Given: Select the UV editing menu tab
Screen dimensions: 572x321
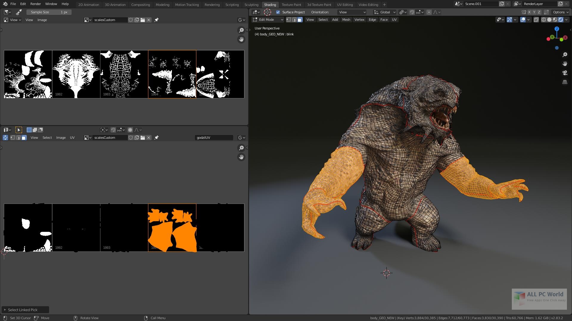Looking at the screenshot, I should [x=344, y=4].
